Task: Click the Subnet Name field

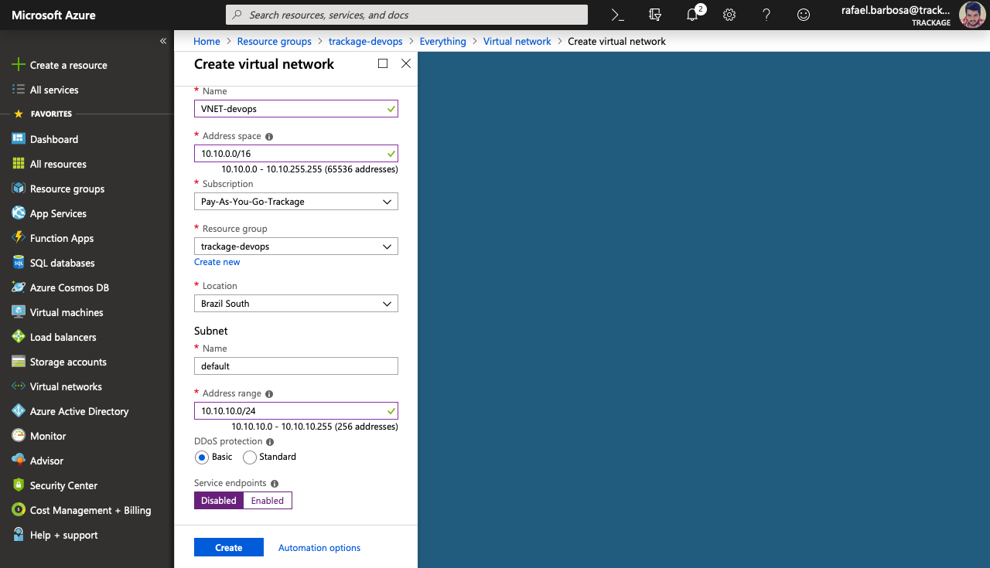Action: [x=296, y=366]
